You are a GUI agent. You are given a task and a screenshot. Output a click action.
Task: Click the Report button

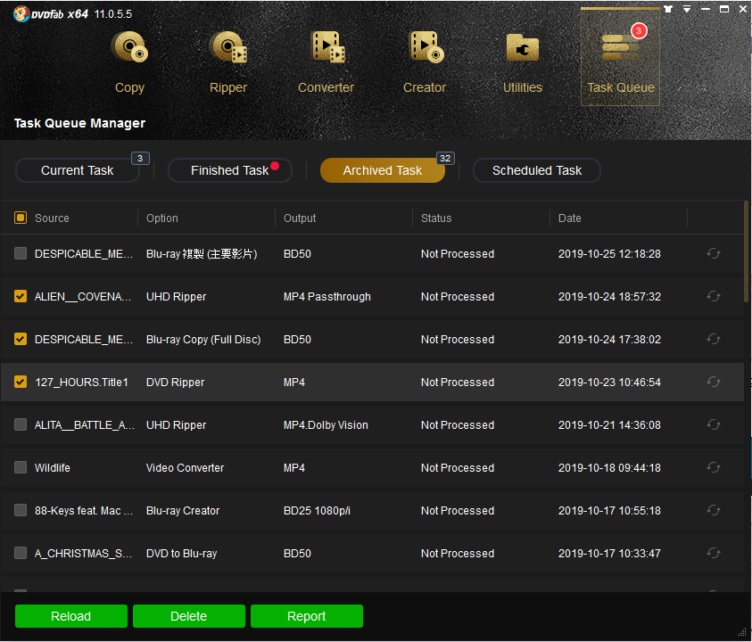click(307, 616)
